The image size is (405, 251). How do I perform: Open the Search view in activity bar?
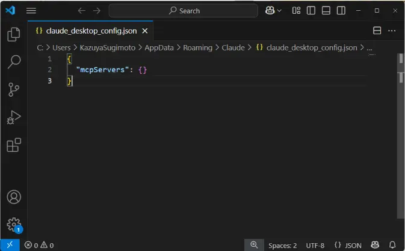click(x=13, y=62)
